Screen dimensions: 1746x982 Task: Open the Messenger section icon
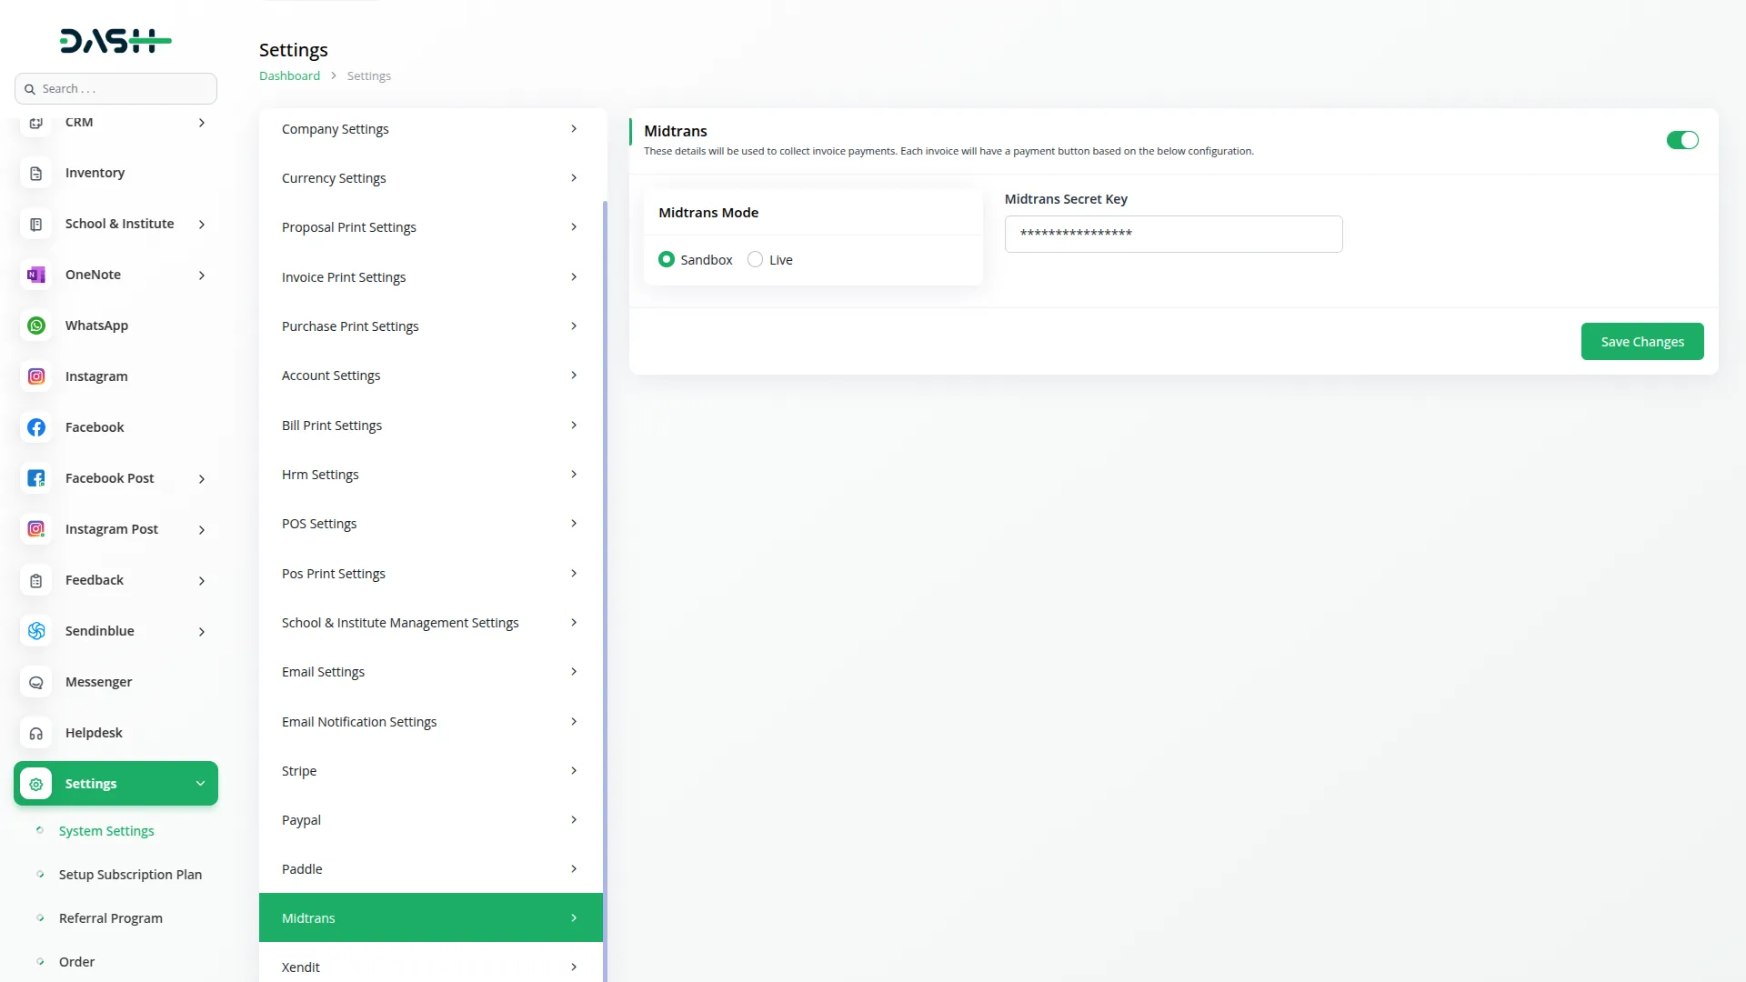(x=35, y=681)
